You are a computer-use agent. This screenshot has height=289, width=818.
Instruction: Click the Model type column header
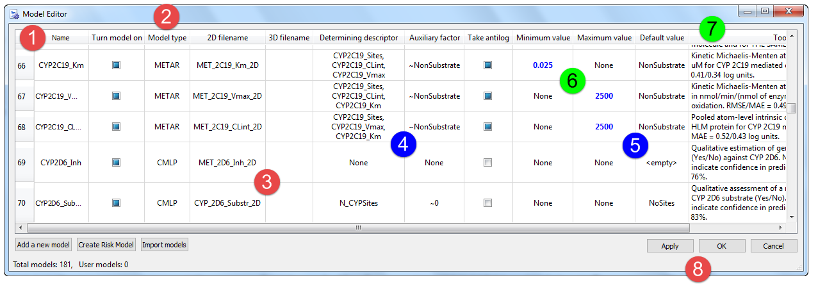[x=167, y=38]
